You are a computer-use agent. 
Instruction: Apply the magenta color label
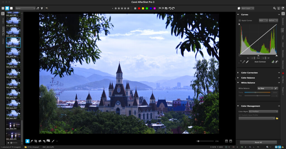pos(155,8)
